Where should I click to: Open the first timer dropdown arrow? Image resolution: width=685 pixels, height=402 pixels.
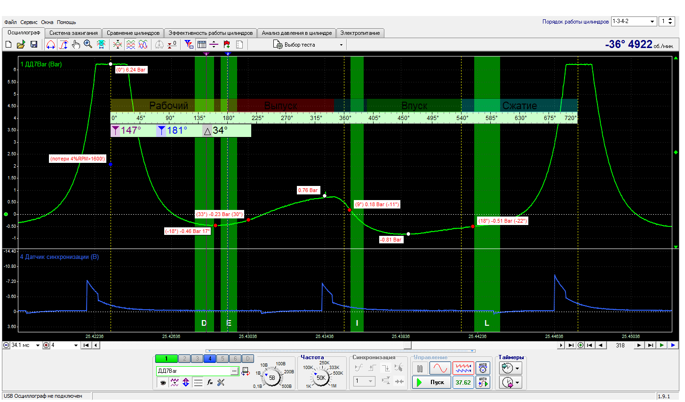pos(518,368)
